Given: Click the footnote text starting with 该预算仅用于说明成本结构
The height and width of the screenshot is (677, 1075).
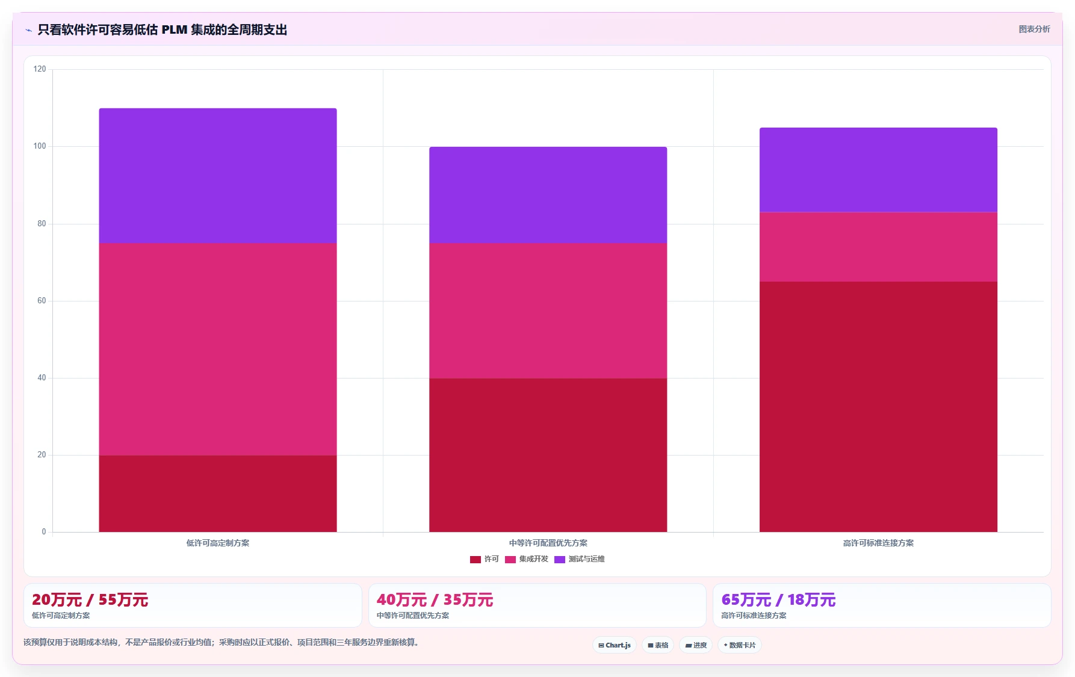Looking at the screenshot, I should (222, 642).
